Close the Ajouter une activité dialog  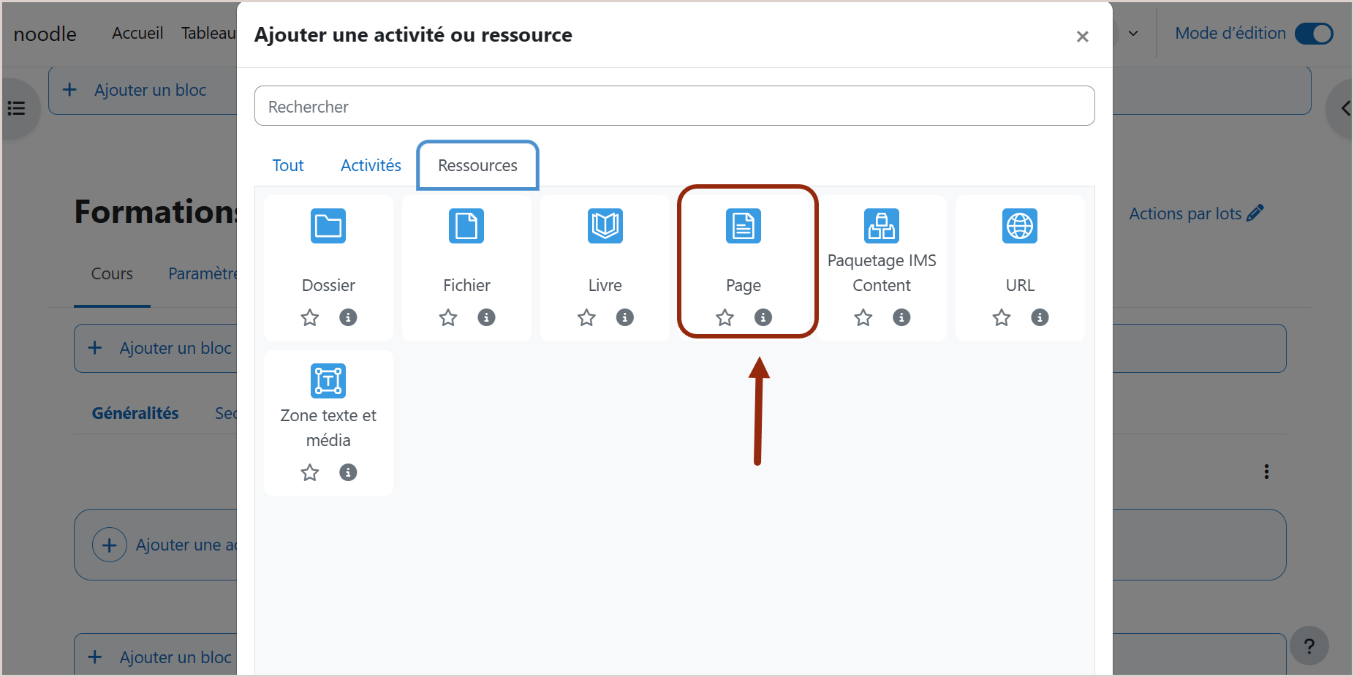pyautogui.click(x=1082, y=36)
